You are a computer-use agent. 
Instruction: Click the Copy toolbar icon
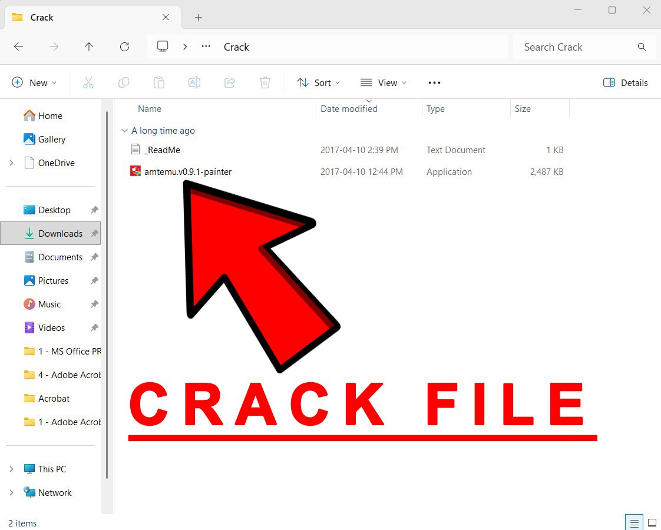(124, 82)
